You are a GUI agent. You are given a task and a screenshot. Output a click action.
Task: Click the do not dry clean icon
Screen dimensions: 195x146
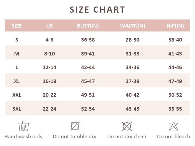[x=126, y=126]
